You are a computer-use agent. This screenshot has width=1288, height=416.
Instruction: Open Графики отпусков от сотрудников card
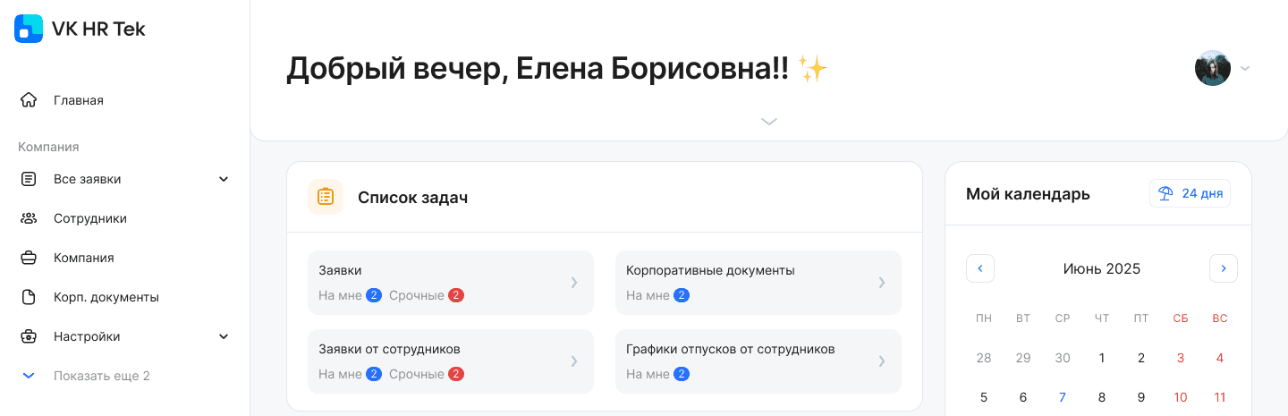(x=758, y=361)
